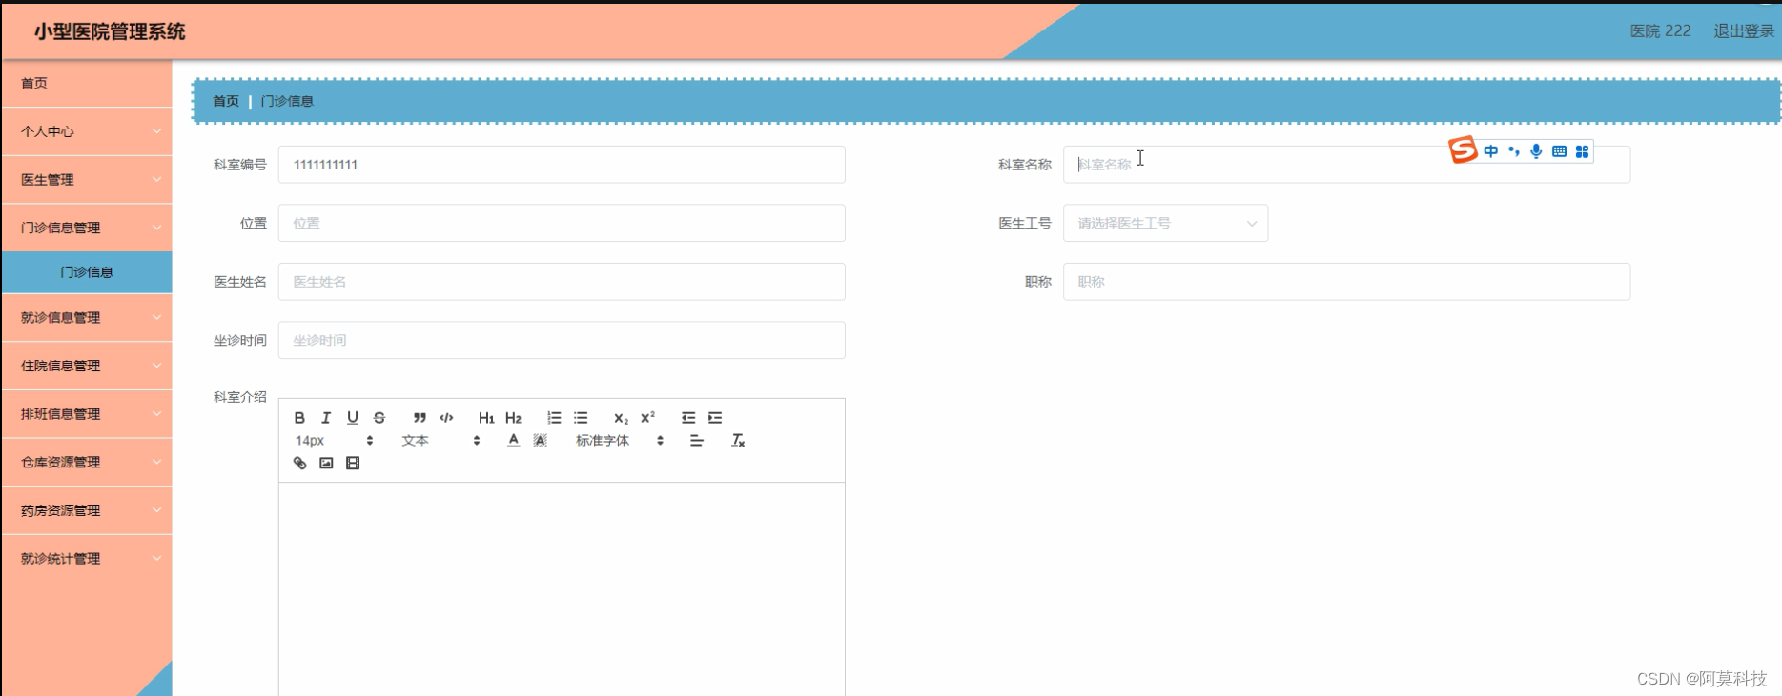Open the text background color picker
The image size is (1782, 696).
[540, 440]
